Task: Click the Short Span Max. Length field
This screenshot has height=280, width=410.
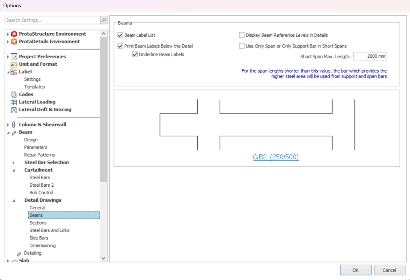Action: [x=370, y=56]
